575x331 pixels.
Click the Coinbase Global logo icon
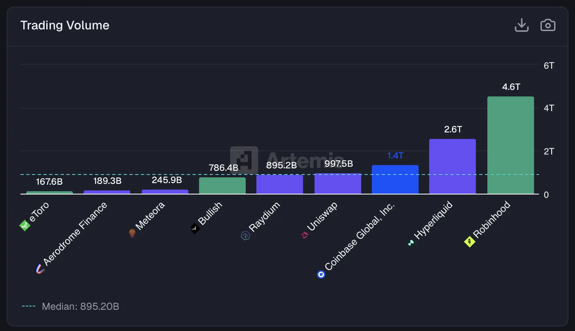click(x=321, y=275)
